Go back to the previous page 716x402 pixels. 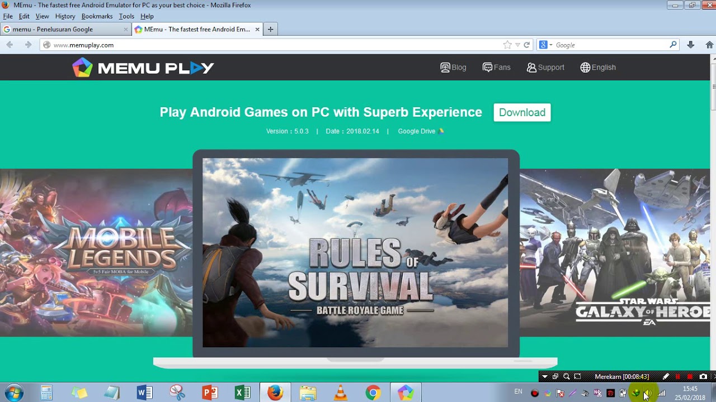click(x=10, y=45)
